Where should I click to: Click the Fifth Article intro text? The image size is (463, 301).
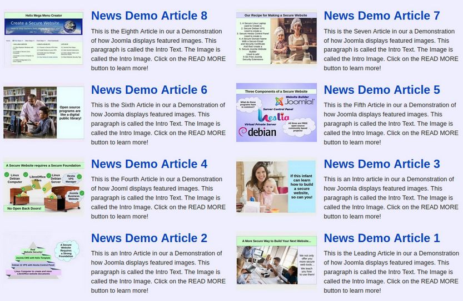(x=391, y=124)
